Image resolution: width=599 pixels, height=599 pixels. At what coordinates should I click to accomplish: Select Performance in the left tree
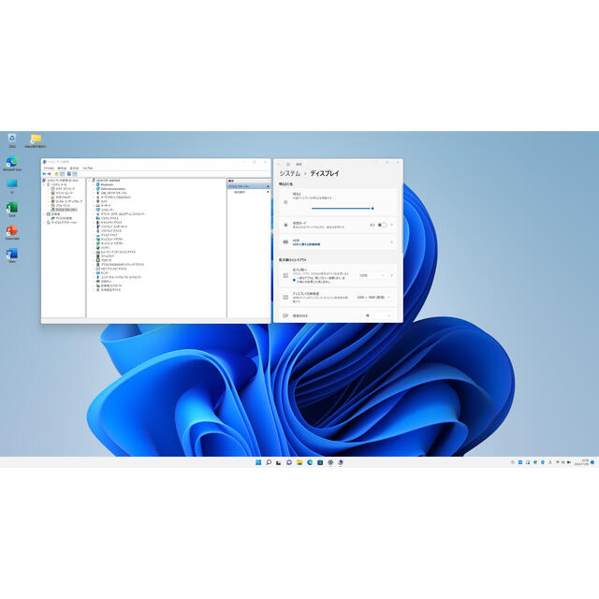coord(60,206)
